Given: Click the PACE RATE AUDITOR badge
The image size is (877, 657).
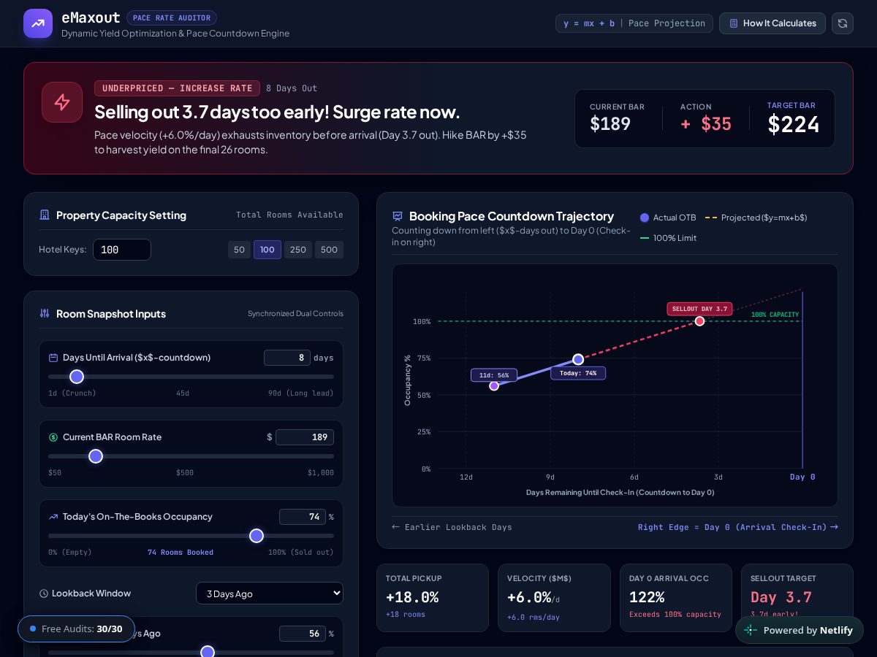Looking at the screenshot, I should click(172, 18).
